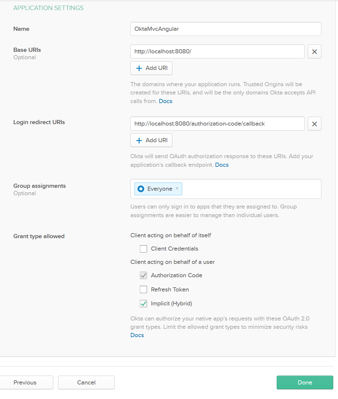Click the Done button to save settings
Screen dimensions: 338x399
[305, 382]
